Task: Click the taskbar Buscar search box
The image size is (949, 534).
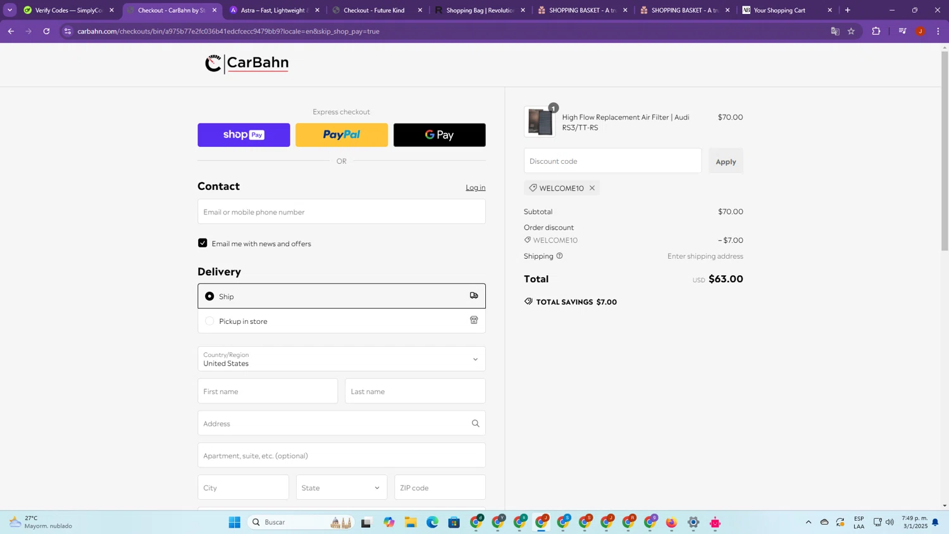Action: click(x=301, y=522)
